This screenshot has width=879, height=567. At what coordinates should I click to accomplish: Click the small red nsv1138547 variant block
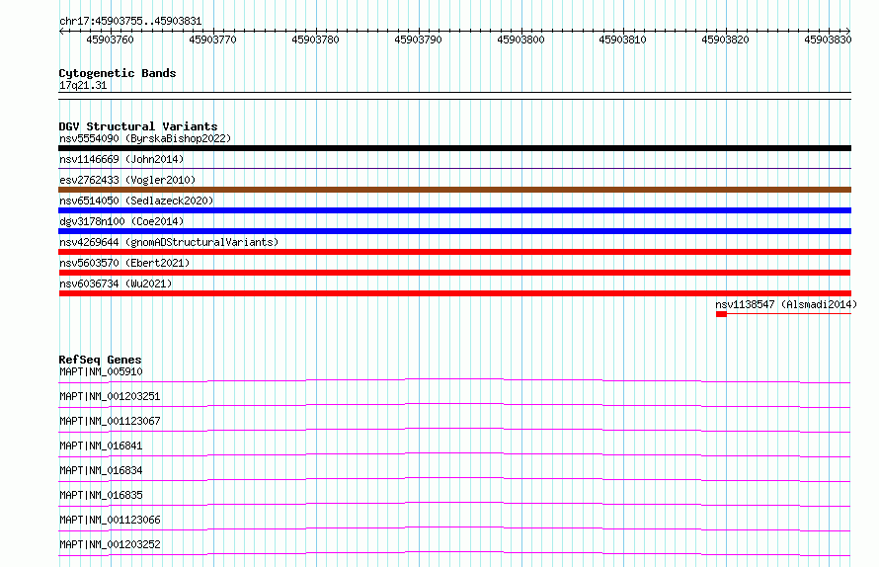pos(722,314)
